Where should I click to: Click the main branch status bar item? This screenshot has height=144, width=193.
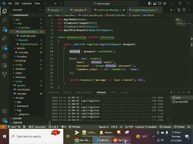click(12, 127)
